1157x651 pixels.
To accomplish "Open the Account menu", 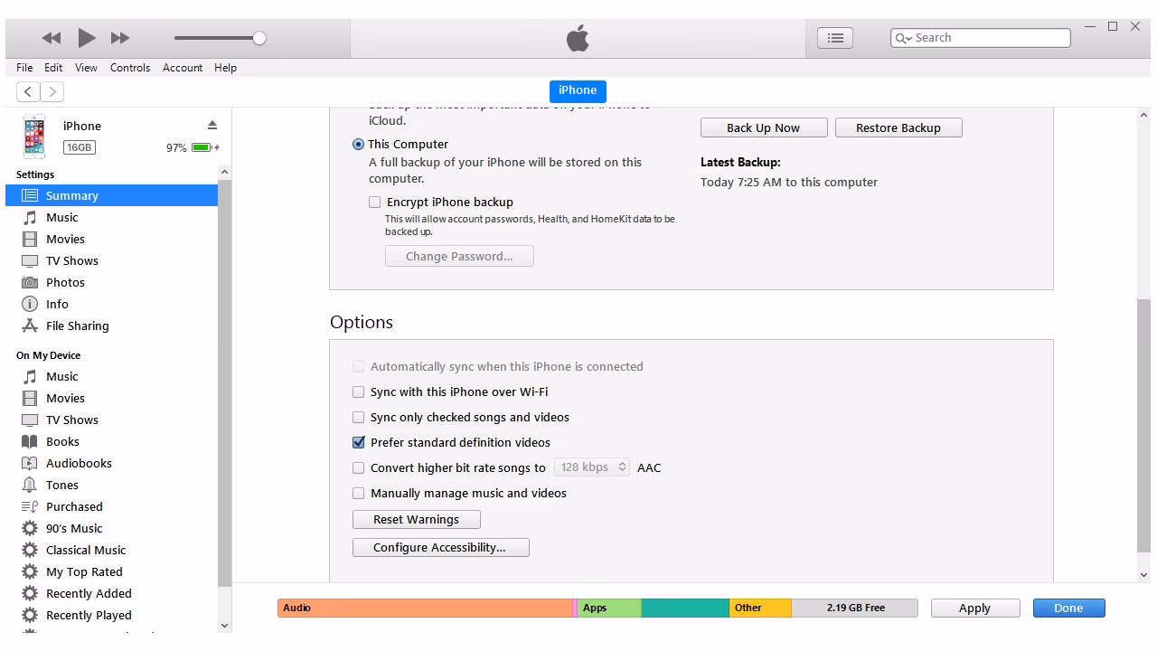I will coord(183,67).
